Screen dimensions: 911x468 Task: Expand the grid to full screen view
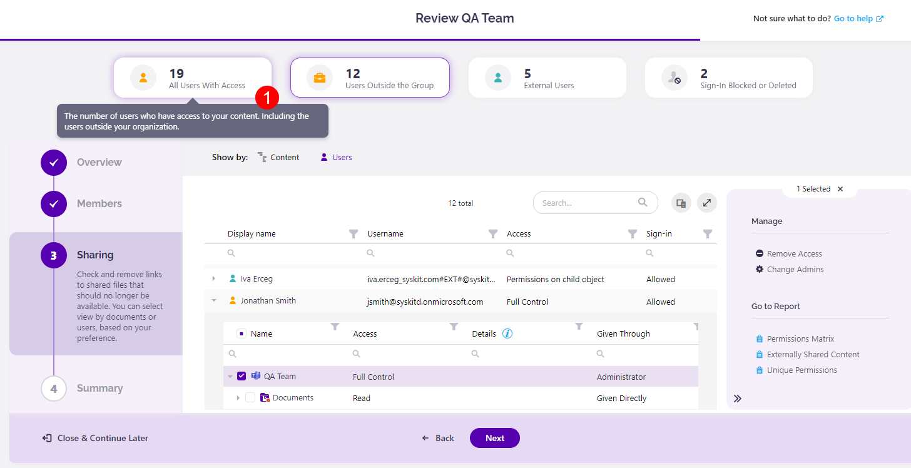point(707,203)
